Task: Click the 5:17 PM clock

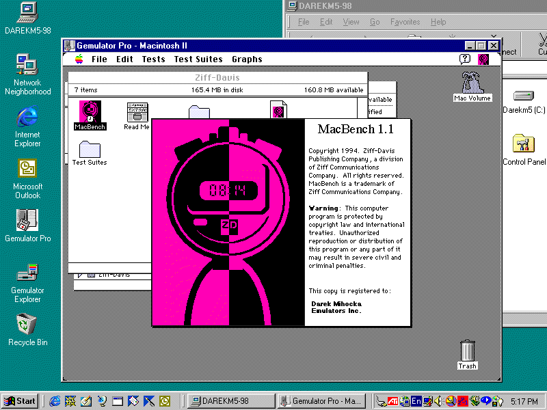Action: (524, 401)
